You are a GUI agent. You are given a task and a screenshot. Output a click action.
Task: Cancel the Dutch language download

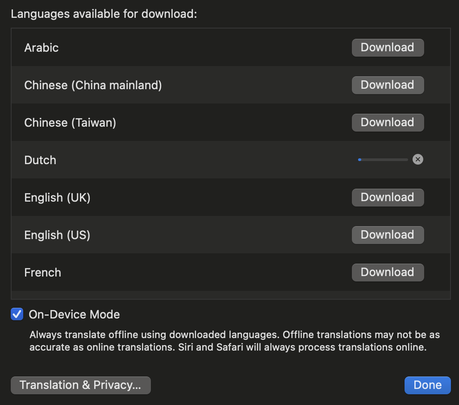pyautogui.click(x=418, y=159)
